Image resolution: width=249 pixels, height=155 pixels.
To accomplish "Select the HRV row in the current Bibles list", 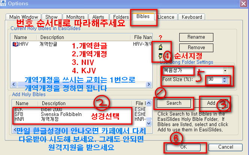I will point(82,44).
